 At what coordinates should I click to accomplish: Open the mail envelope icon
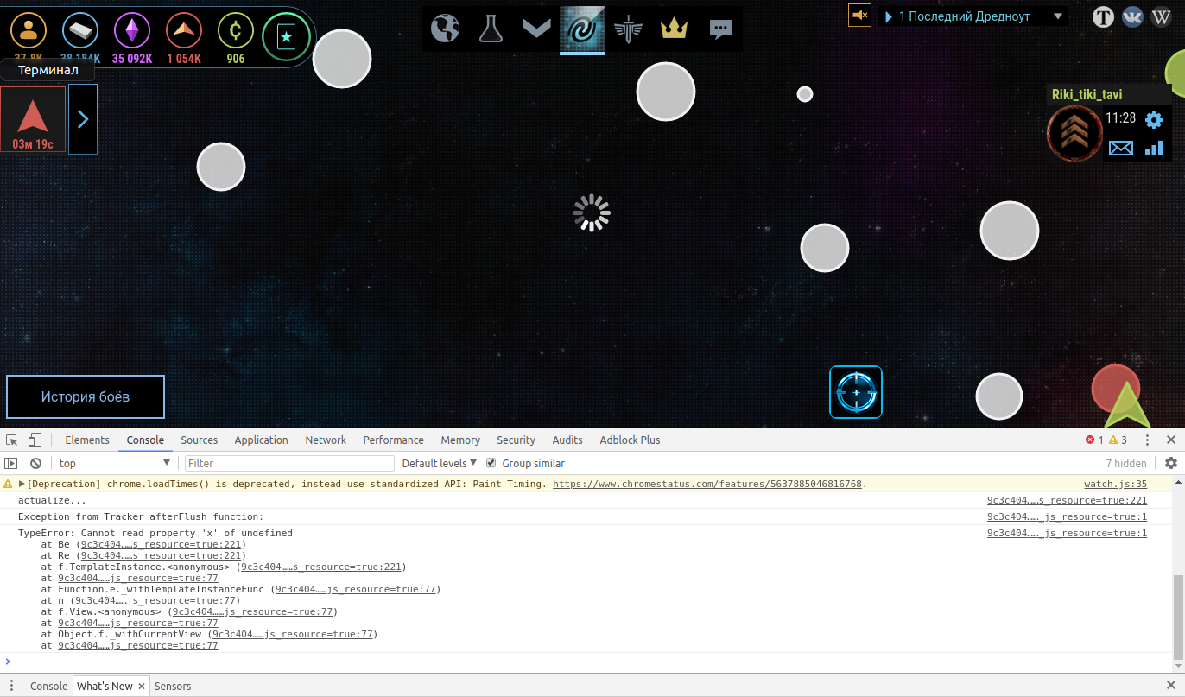[1120, 148]
